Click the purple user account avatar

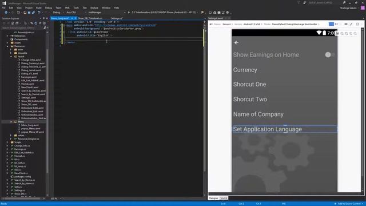tap(363, 7)
